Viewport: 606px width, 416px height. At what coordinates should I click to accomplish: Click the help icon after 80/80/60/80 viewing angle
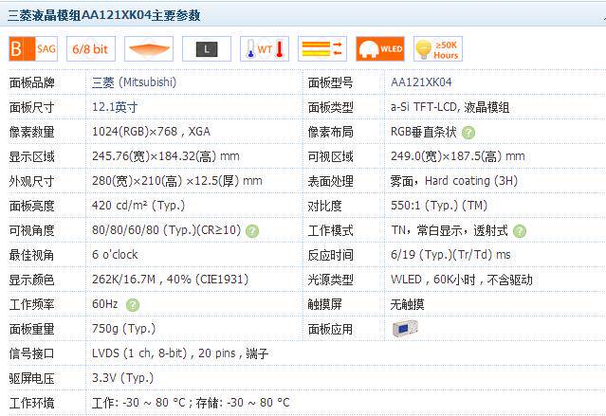pos(252,231)
